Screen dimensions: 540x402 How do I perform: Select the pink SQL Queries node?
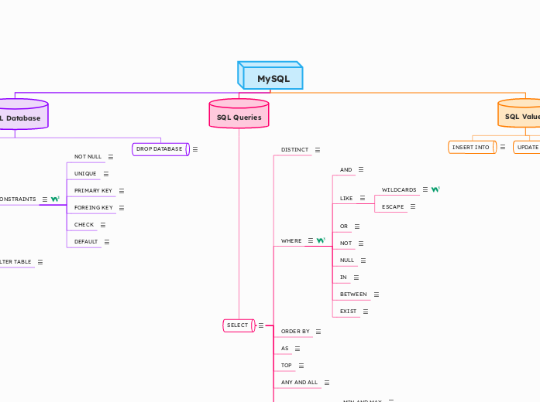(x=239, y=116)
